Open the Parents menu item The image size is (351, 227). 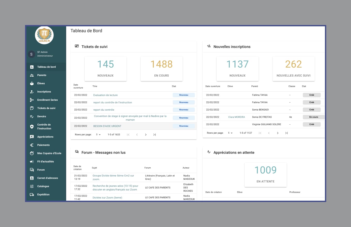pyautogui.click(x=42, y=75)
